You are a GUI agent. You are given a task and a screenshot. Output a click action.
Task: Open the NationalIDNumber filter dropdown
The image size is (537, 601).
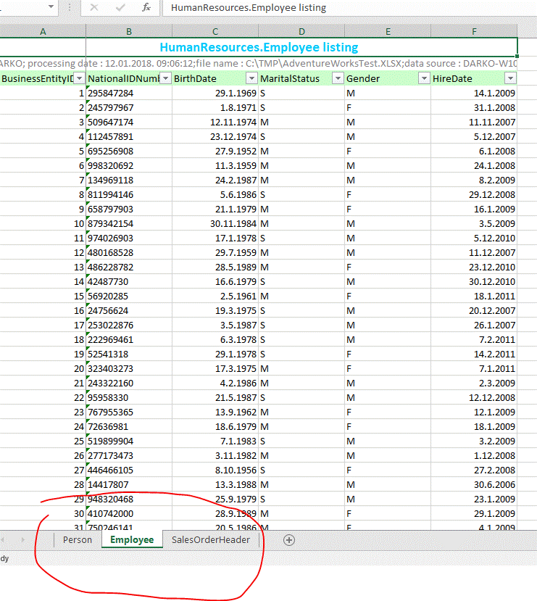click(x=165, y=78)
